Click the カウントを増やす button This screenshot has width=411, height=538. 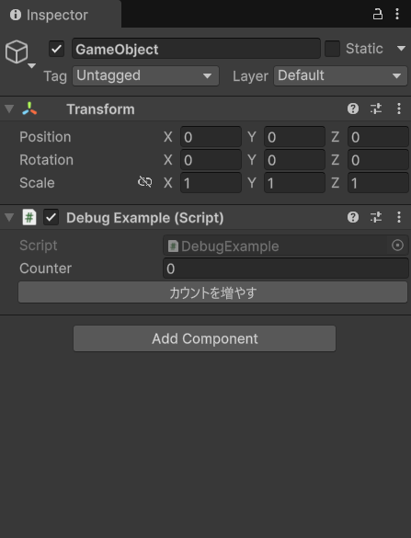coord(212,292)
